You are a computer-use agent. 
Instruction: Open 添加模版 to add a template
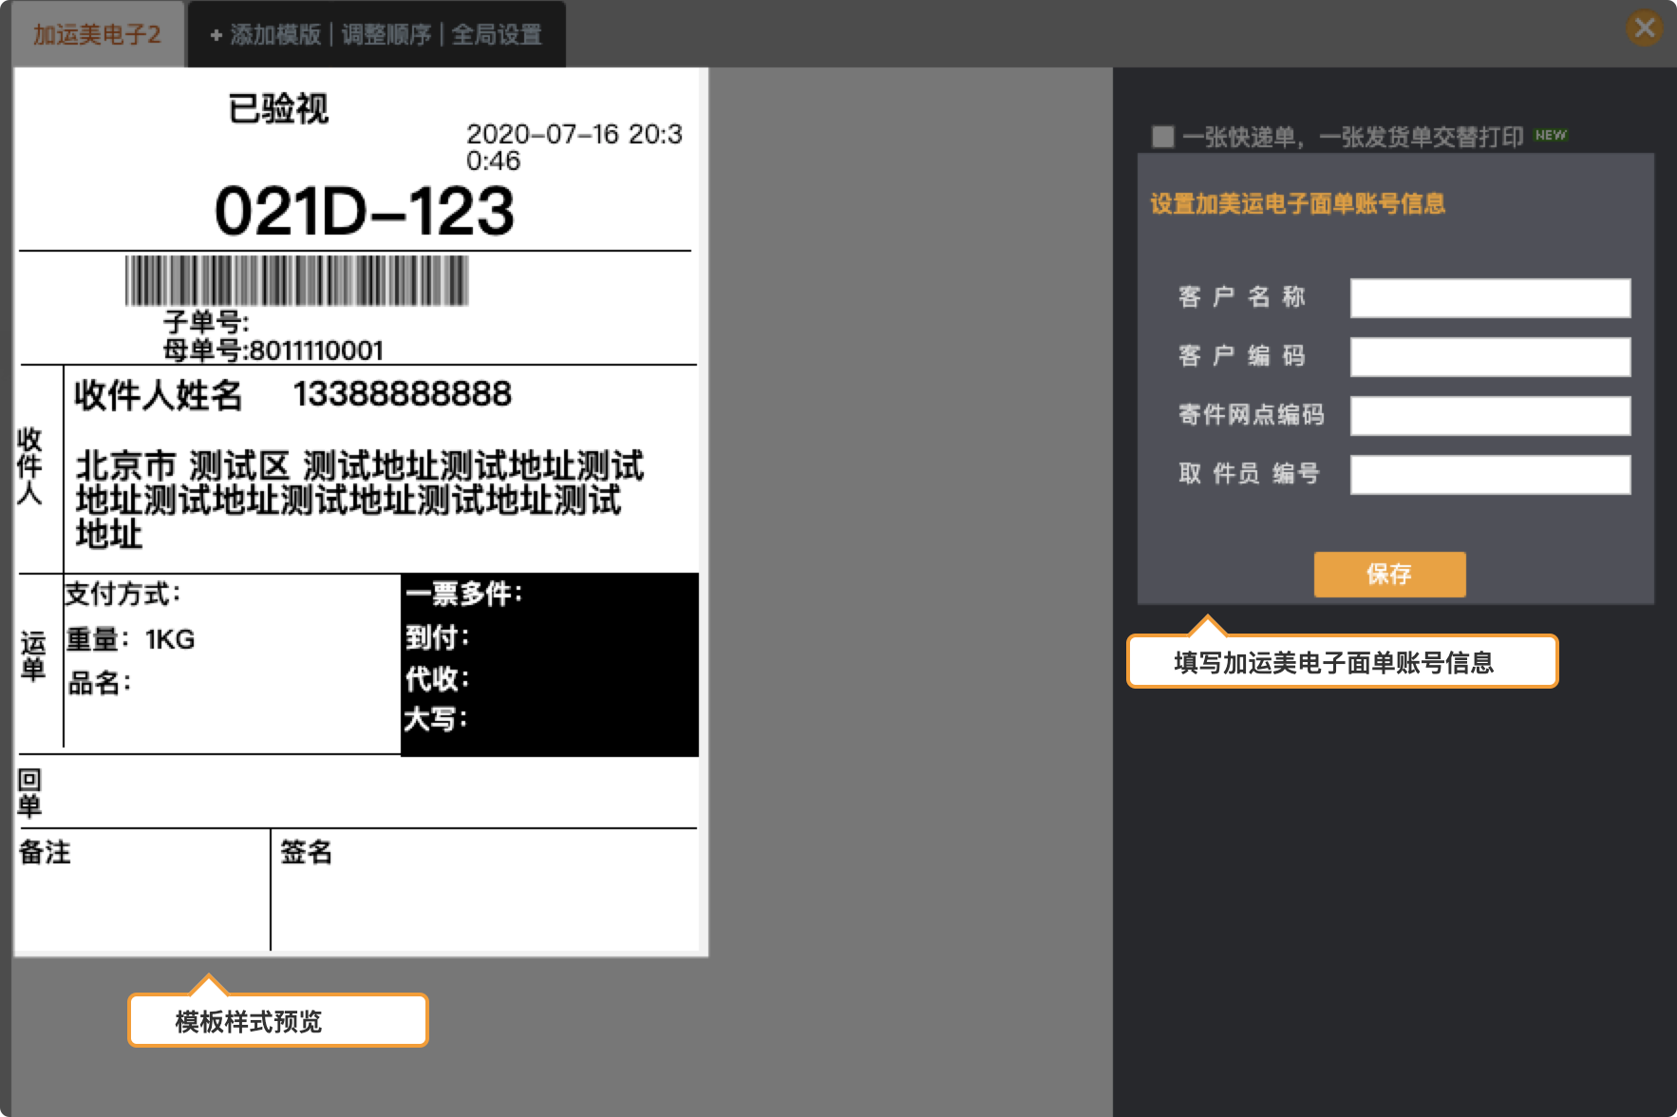(x=275, y=35)
